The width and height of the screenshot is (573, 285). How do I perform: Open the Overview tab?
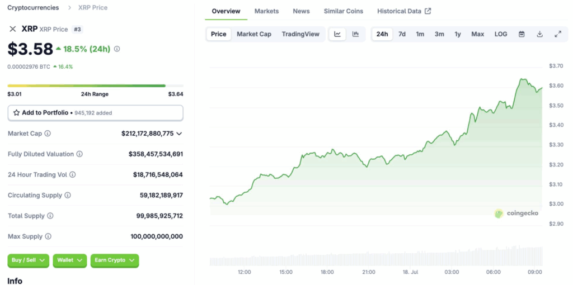(226, 11)
